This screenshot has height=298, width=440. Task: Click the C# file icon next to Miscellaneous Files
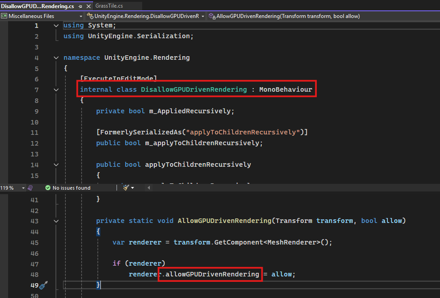(4, 15)
